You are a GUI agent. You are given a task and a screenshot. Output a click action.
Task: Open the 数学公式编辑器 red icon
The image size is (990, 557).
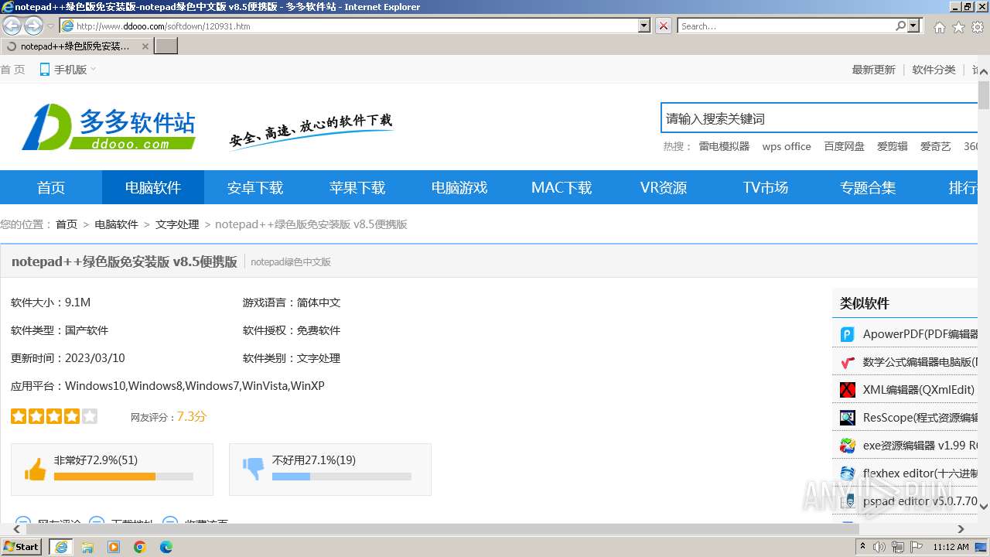[848, 362]
